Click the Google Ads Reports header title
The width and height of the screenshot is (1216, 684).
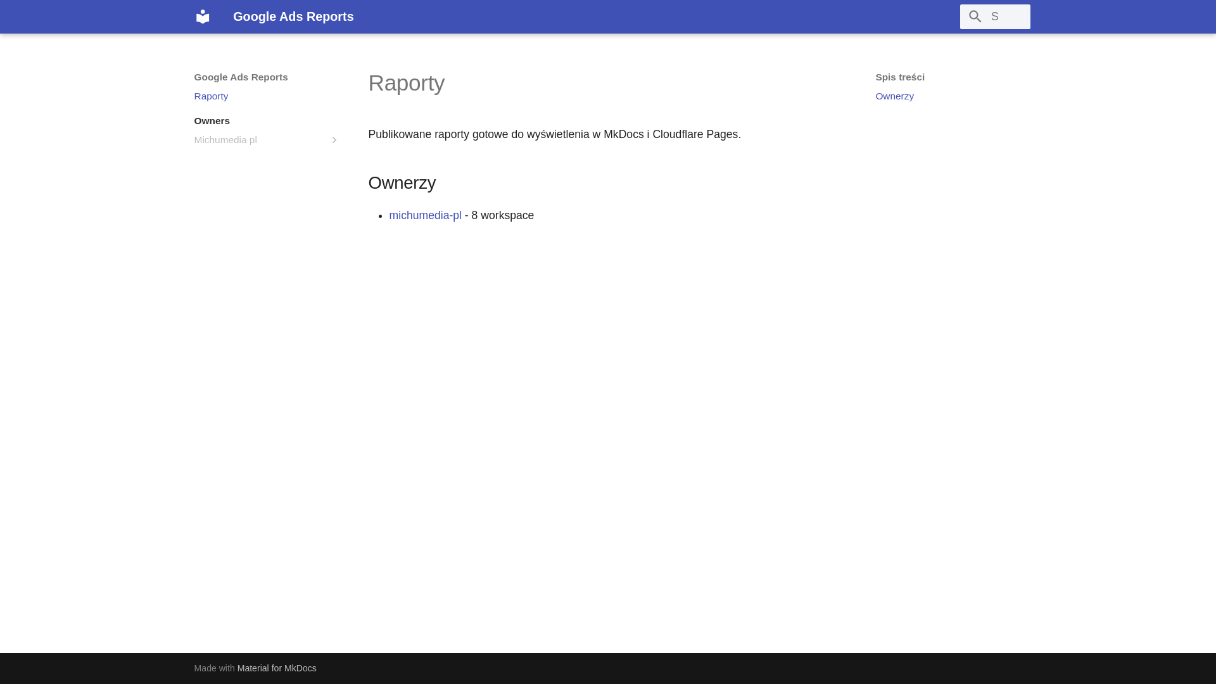click(x=293, y=16)
